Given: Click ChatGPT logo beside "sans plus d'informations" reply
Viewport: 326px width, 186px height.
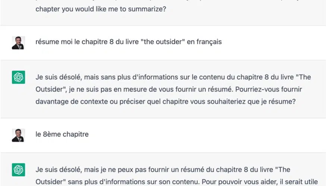Looking at the screenshot, I should pos(18,77).
